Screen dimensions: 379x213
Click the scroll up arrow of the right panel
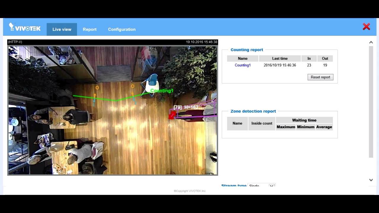(x=371, y=42)
